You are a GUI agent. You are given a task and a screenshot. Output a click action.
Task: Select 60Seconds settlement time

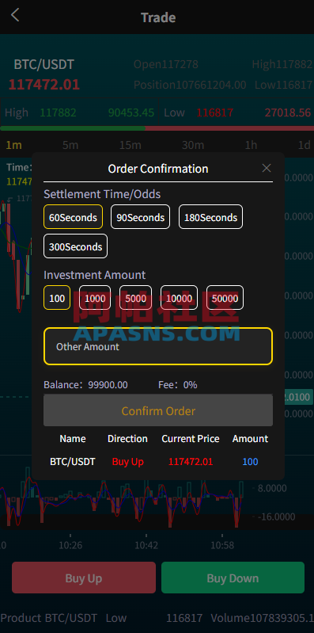click(73, 217)
